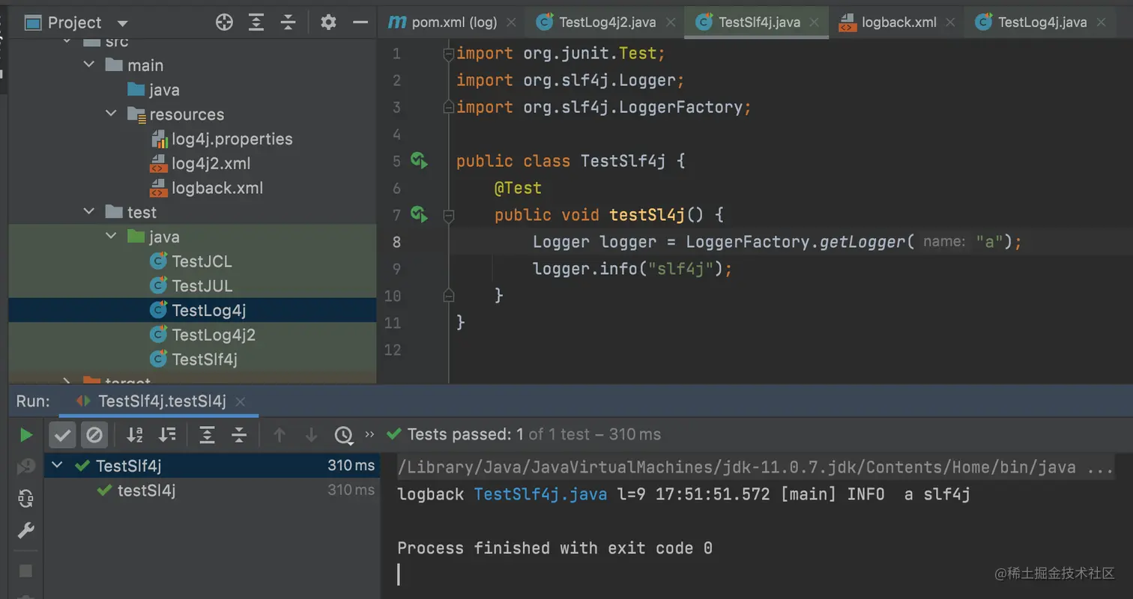Toggle Show Passed tests checkmark

[x=62, y=434]
